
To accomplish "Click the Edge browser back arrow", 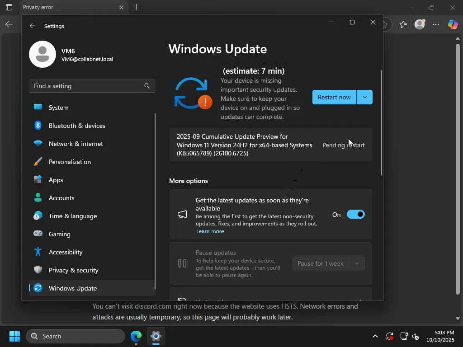I will pyautogui.click(x=9, y=24).
